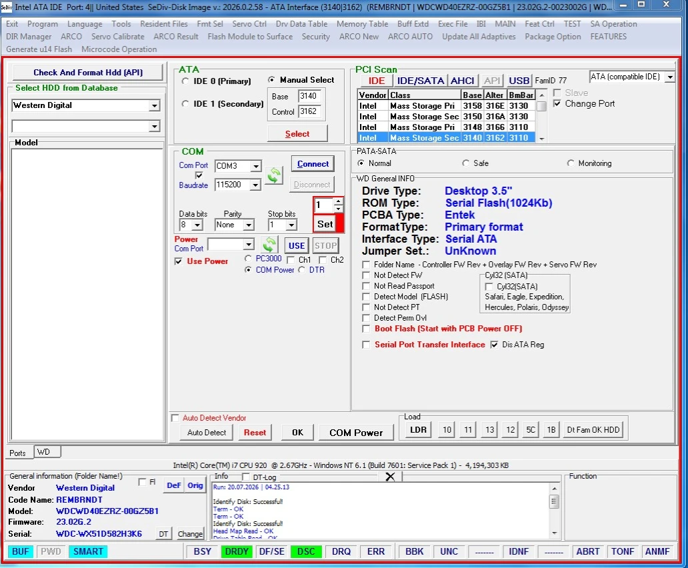Click the red color indicator beside Set button

(x=339, y=224)
